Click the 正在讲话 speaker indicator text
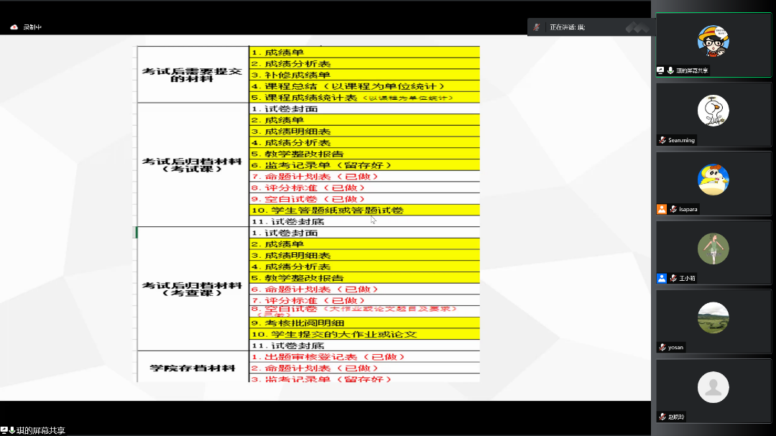This screenshot has height=436, width=776. click(567, 27)
